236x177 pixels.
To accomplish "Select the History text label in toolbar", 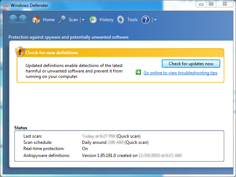I will [106, 20].
